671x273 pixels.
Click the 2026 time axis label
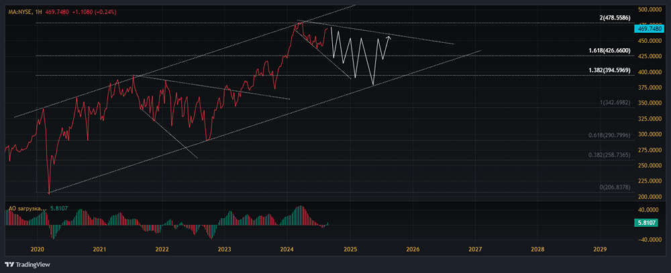point(413,249)
